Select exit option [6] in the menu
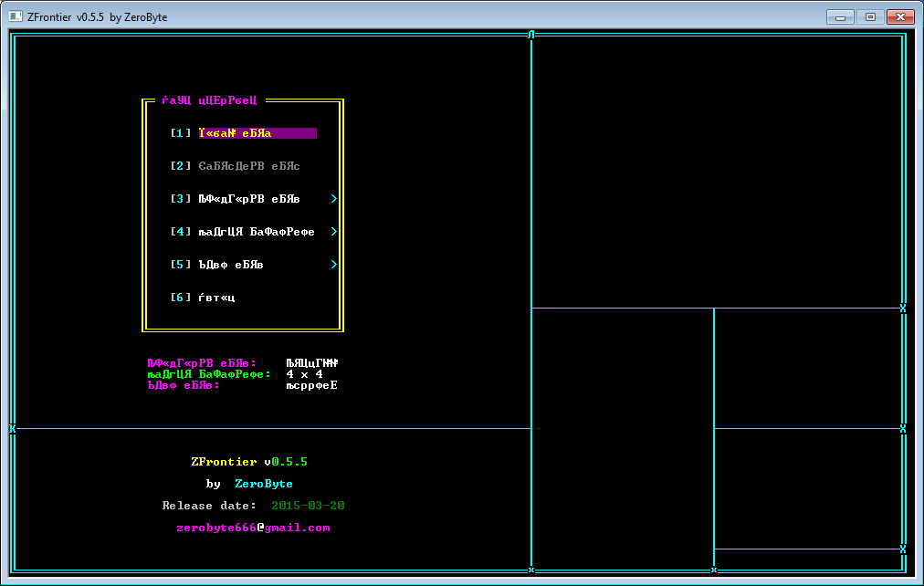This screenshot has height=586, width=924. pos(201,297)
